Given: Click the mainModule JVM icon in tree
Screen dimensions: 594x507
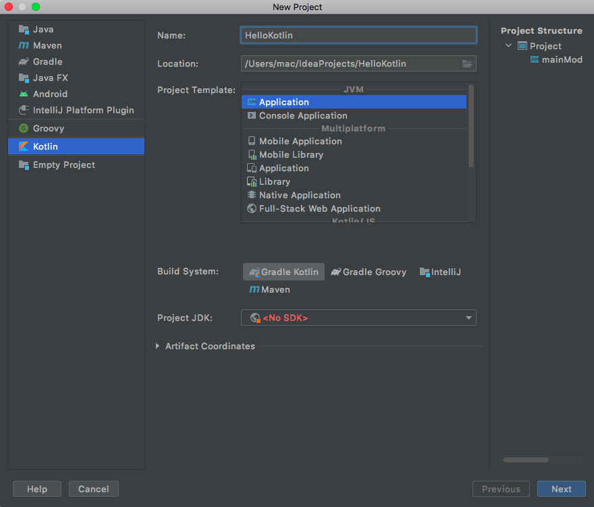Looking at the screenshot, I should point(535,59).
